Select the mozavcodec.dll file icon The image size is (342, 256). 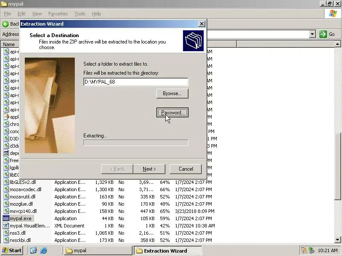pos(6,189)
